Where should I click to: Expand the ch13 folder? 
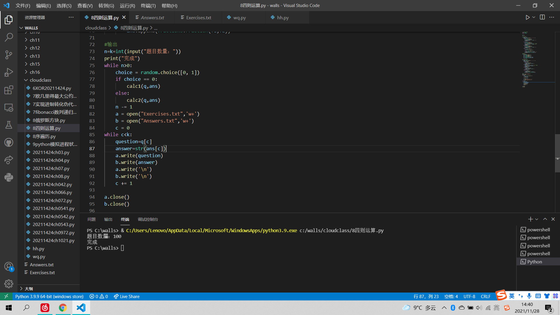click(x=34, y=56)
